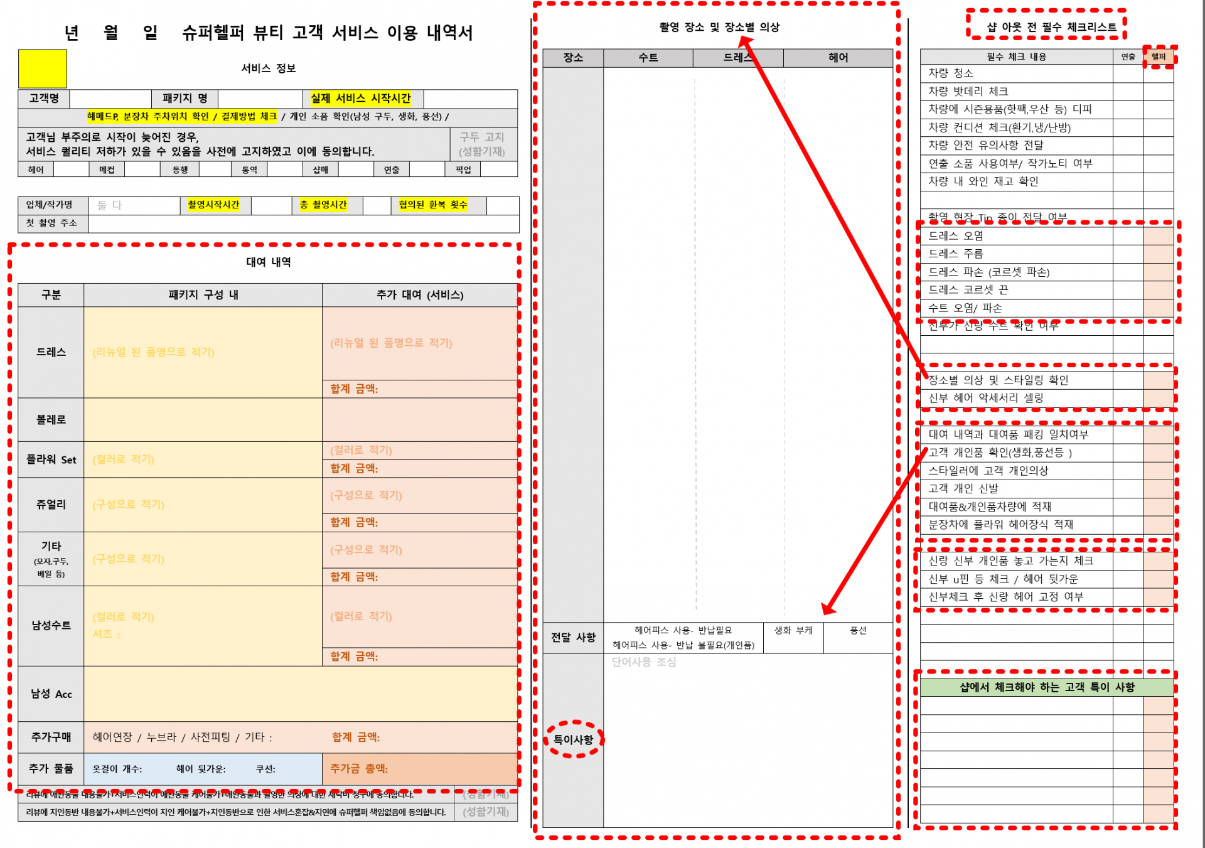Click the yellow square beside 서비스 정보
The image size is (1205, 848).
click(42, 68)
